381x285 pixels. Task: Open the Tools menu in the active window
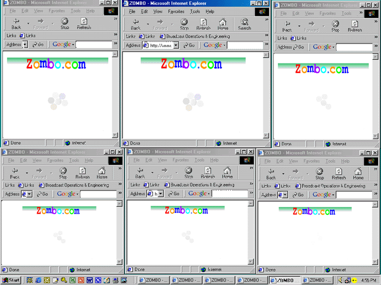(x=195, y=12)
